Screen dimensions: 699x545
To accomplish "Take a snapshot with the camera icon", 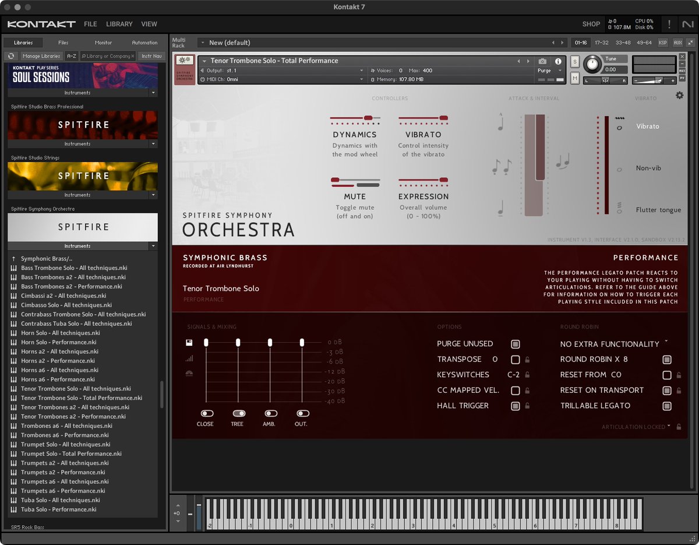I will pyautogui.click(x=542, y=61).
